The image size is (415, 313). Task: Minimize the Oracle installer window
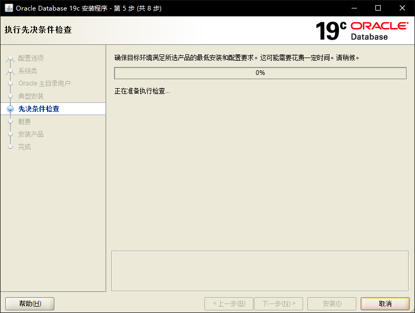click(x=354, y=8)
